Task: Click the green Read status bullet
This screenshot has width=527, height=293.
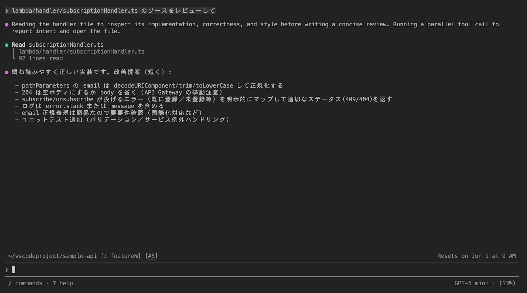Action: tap(7, 45)
